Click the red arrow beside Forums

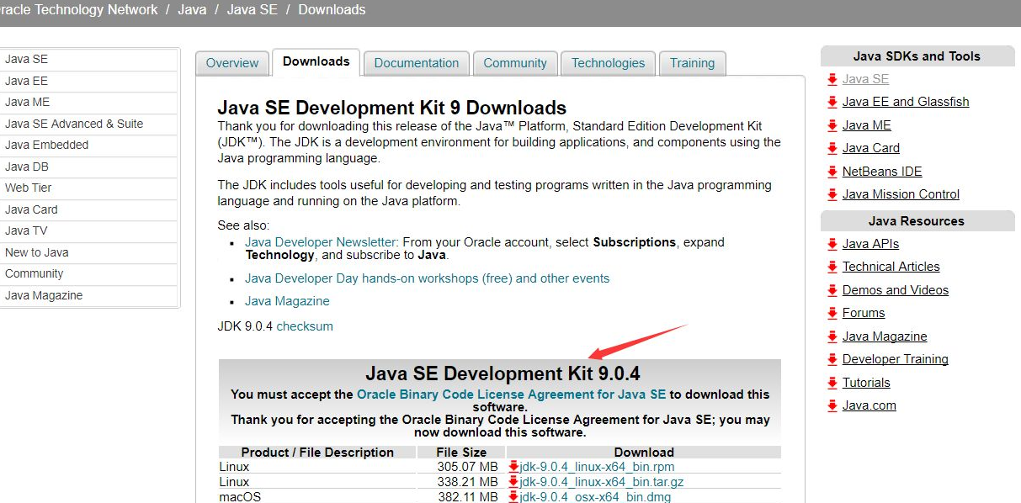click(832, 313)
